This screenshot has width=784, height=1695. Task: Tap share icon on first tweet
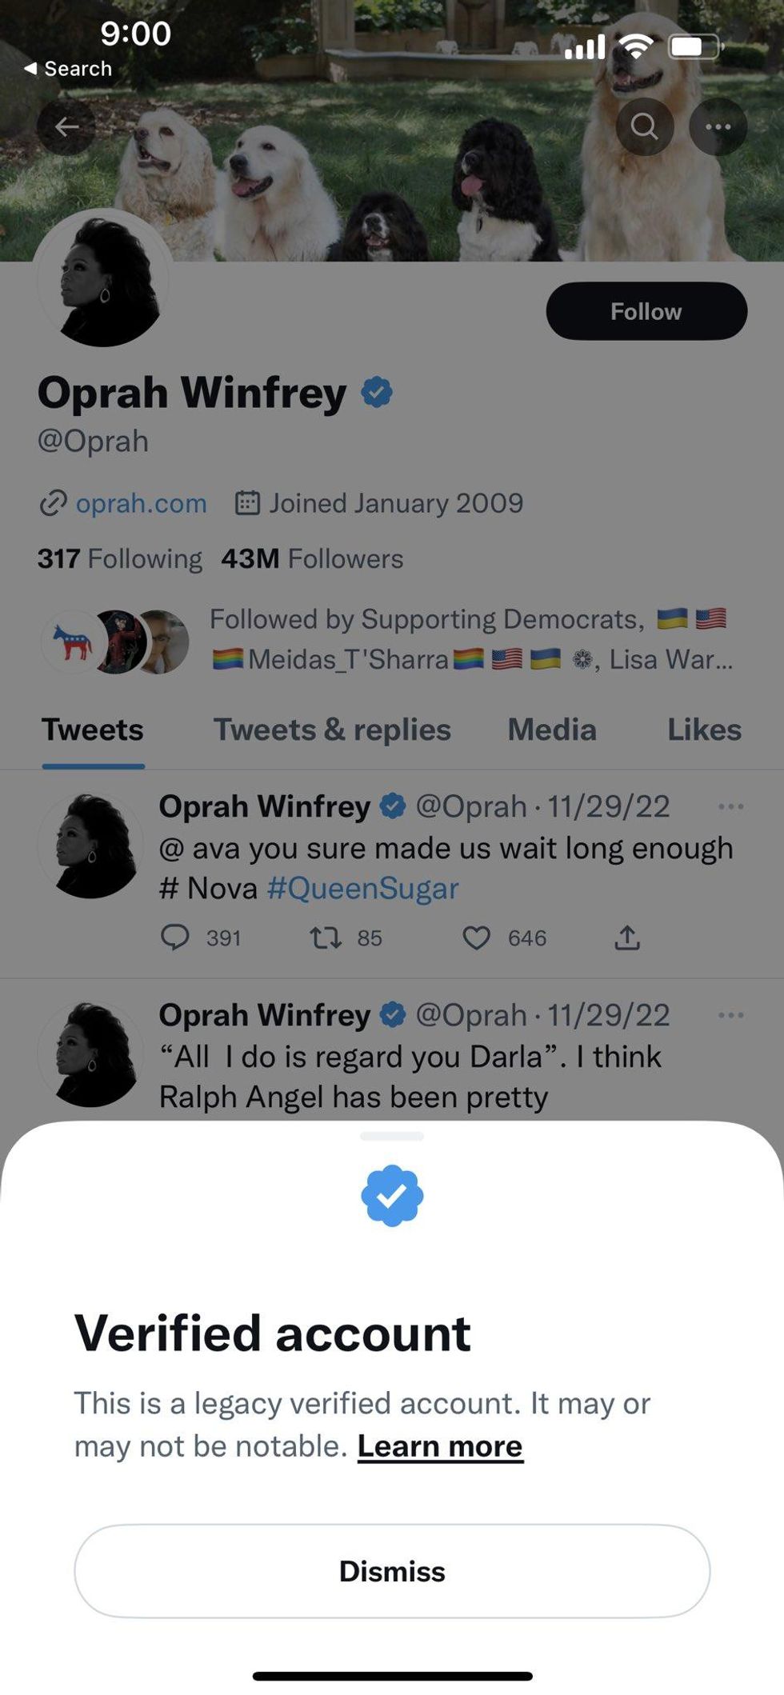point(627,937)
